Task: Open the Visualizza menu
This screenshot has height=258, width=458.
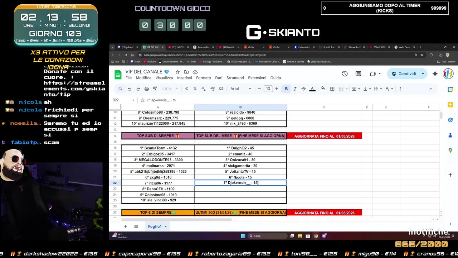Action: [x=164, y=78]
